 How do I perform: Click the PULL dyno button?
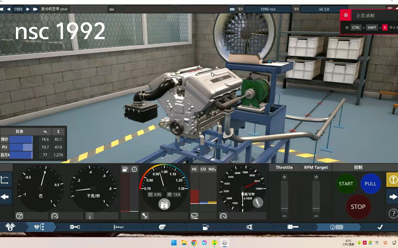pyautogui.click(x=370, y=184)
